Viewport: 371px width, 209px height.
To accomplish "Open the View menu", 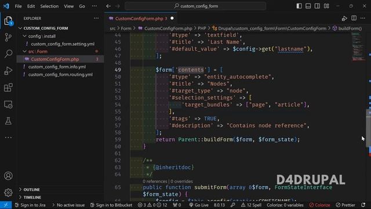I will click(68, 6).
